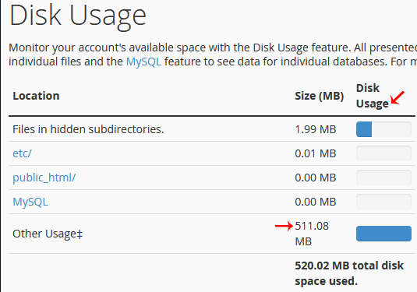Open the public_html/ directory link
The width and height of the screenshot is (417, 292).
[44, 178]
